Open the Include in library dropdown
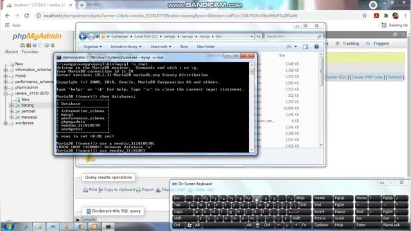The height and width of the screenshot is (231, 411). coord(126,47)
